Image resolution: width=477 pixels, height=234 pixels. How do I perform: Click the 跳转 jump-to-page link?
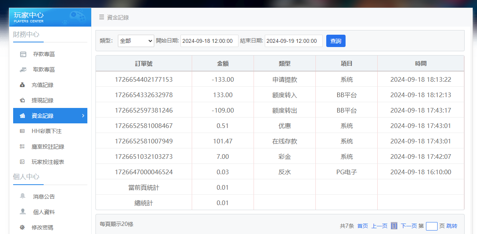pos(452,226)
